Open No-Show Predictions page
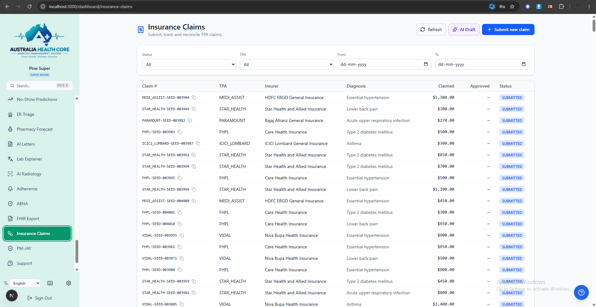The image size is (596, 307). pyautogui.click(x=37, y=99)
